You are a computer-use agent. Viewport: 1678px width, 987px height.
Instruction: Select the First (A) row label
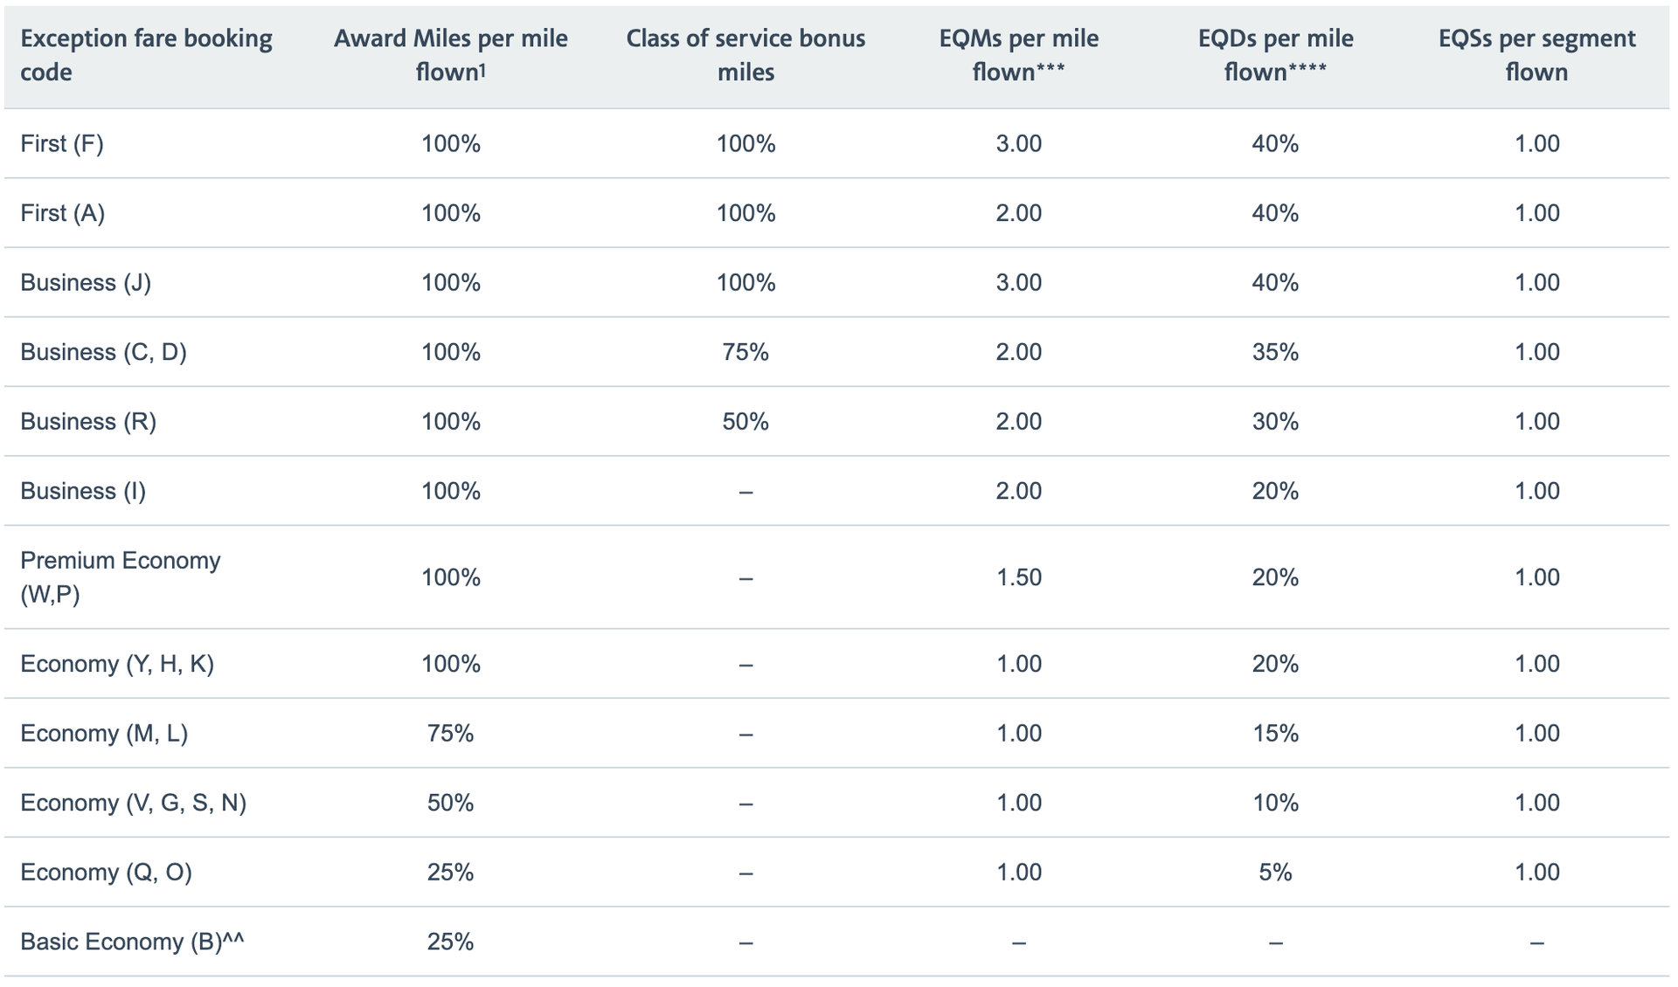tap(62, 213)
